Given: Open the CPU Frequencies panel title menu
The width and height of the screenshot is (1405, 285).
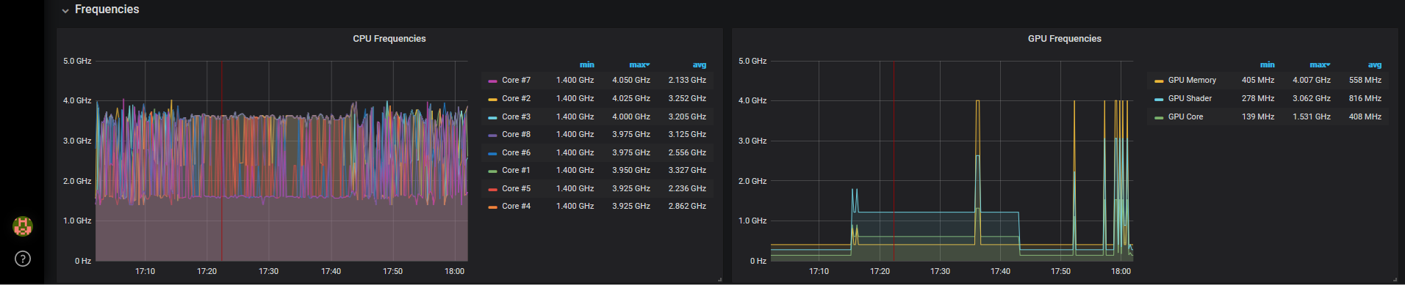Looking at the screenshot, I should 389,39.
